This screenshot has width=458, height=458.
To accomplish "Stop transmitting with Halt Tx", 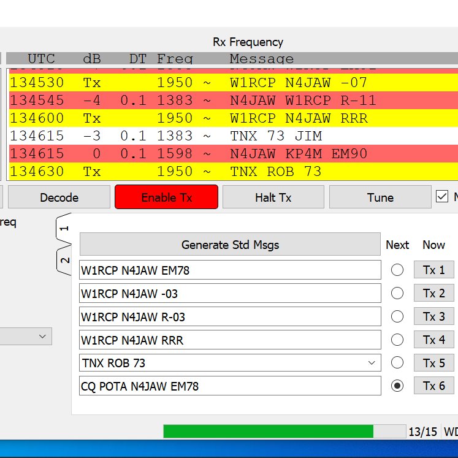I will 273,197.
